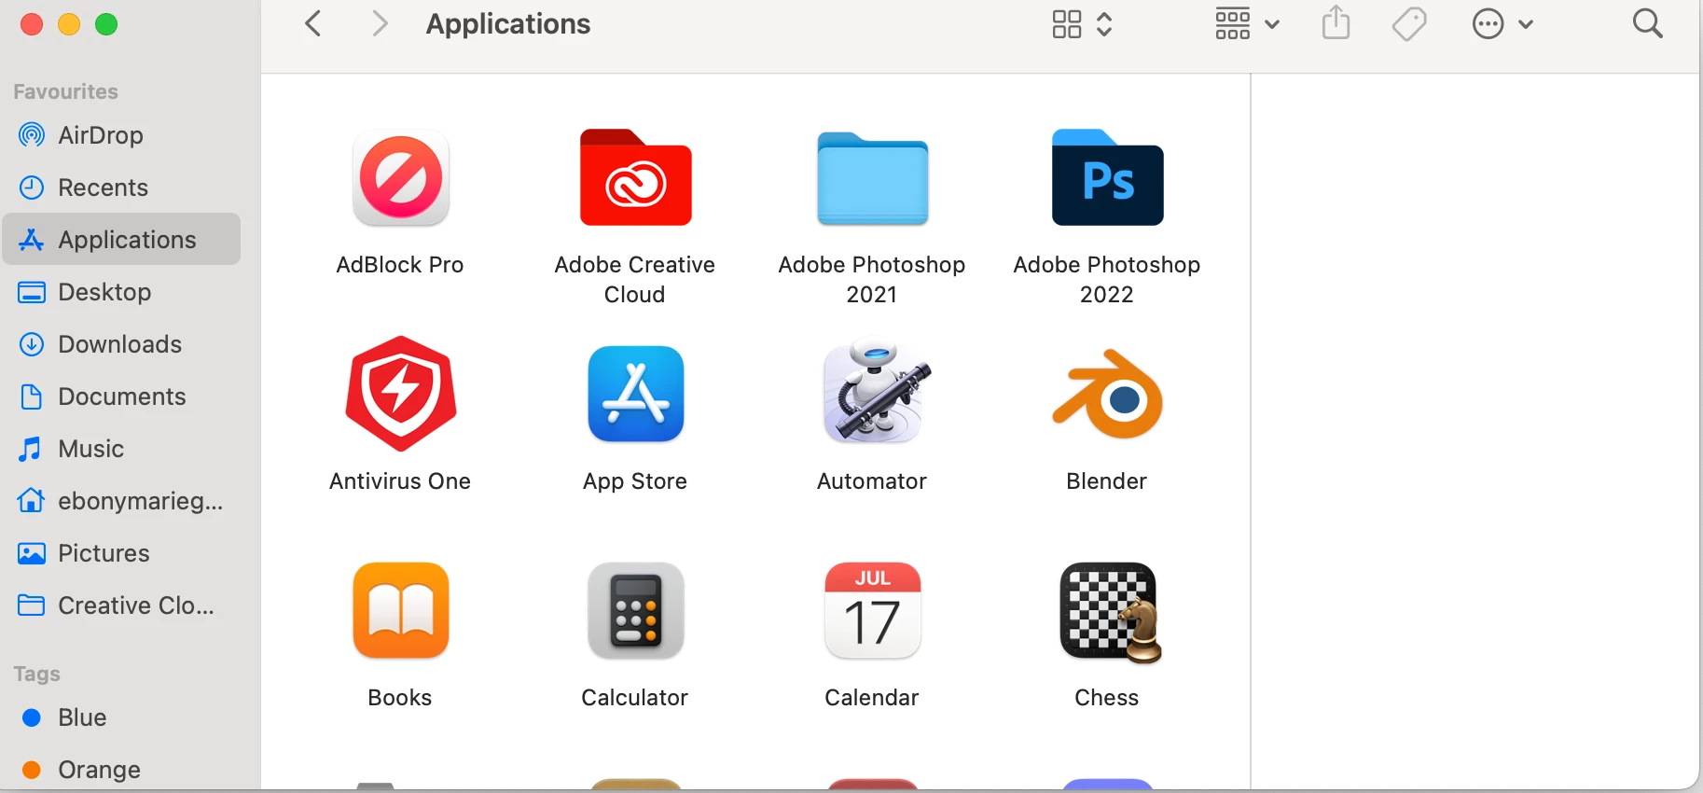
Task: Select the Calendar app icon
Action: pyautogui.click(x=873, y=610)
